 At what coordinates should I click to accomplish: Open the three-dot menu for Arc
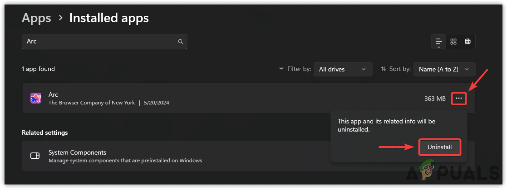pos(459,98)
